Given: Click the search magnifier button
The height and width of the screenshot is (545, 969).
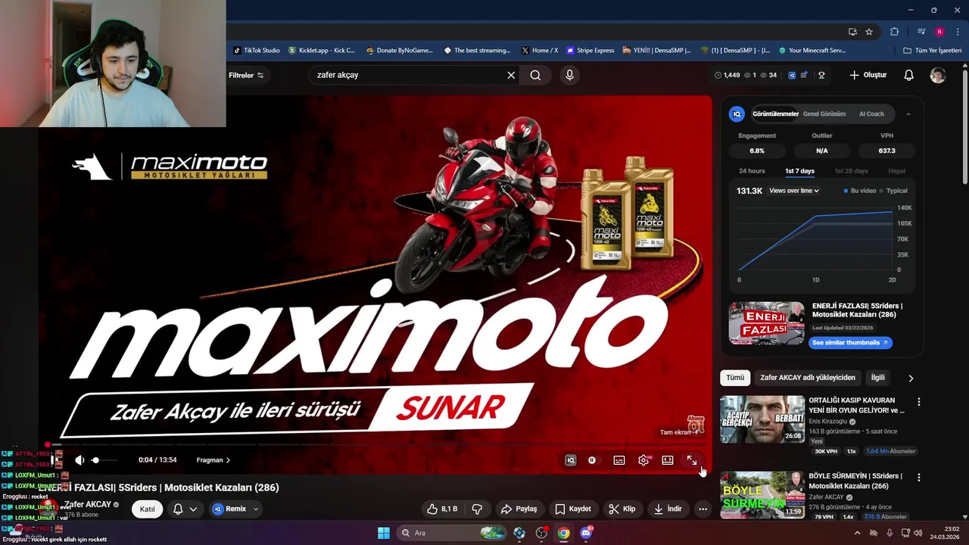Looking at the screenshot, I should [535, 75].
